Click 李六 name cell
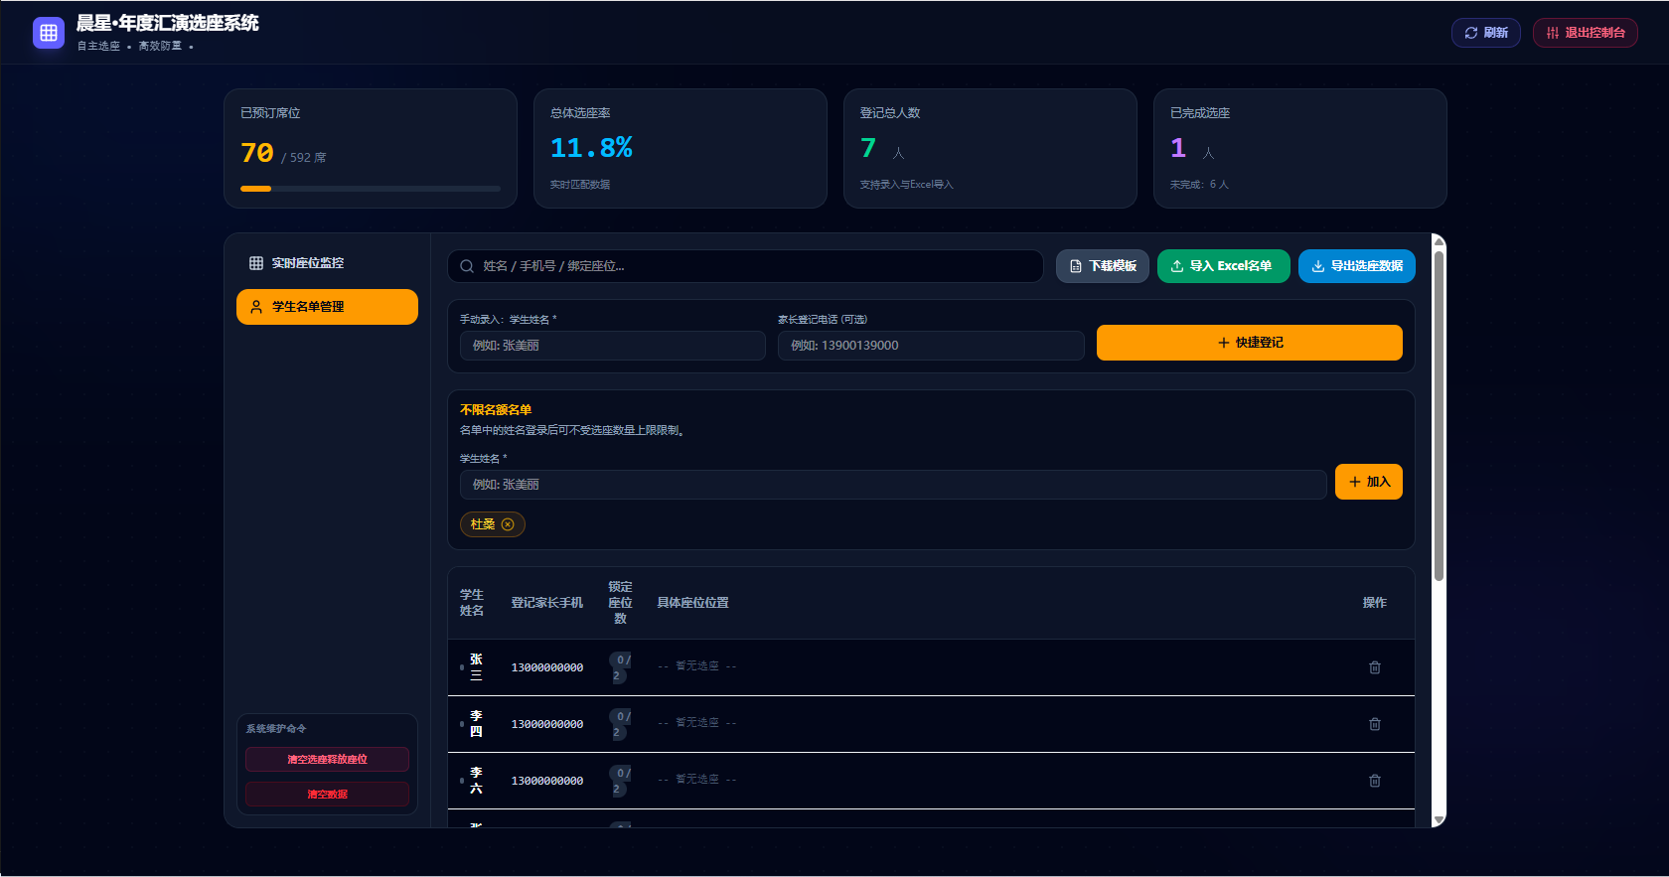The width and height of the screenshot is (1669, 877). [x=476, y=781]
